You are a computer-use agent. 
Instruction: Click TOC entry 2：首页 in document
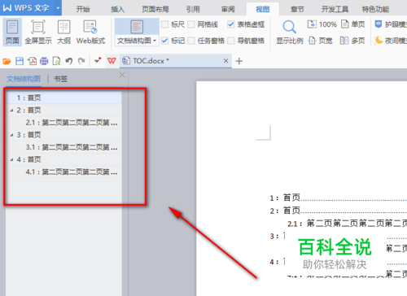285,211
